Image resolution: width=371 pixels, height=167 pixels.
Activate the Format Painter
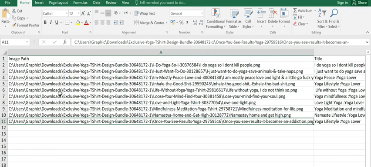[26, 25]
